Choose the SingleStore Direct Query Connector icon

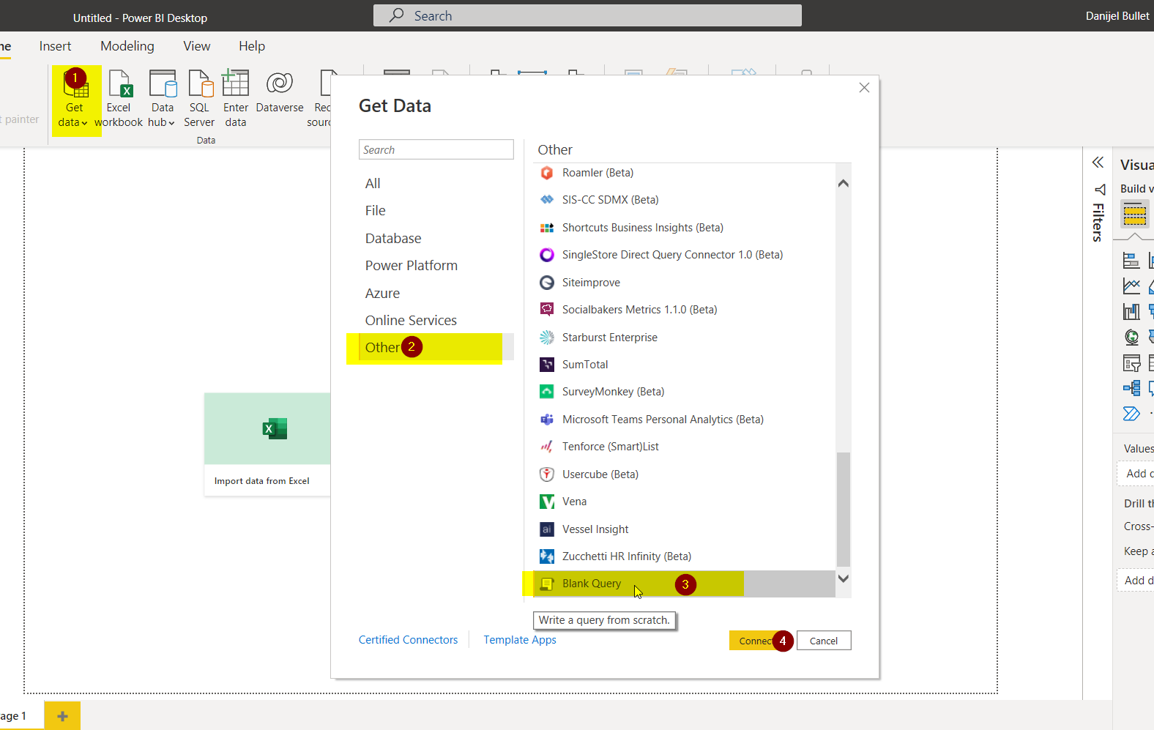click(547, 255)
